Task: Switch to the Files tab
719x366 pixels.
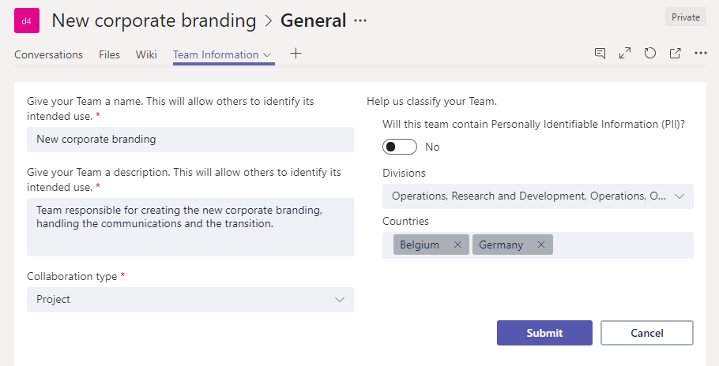Action: point(109,54)
